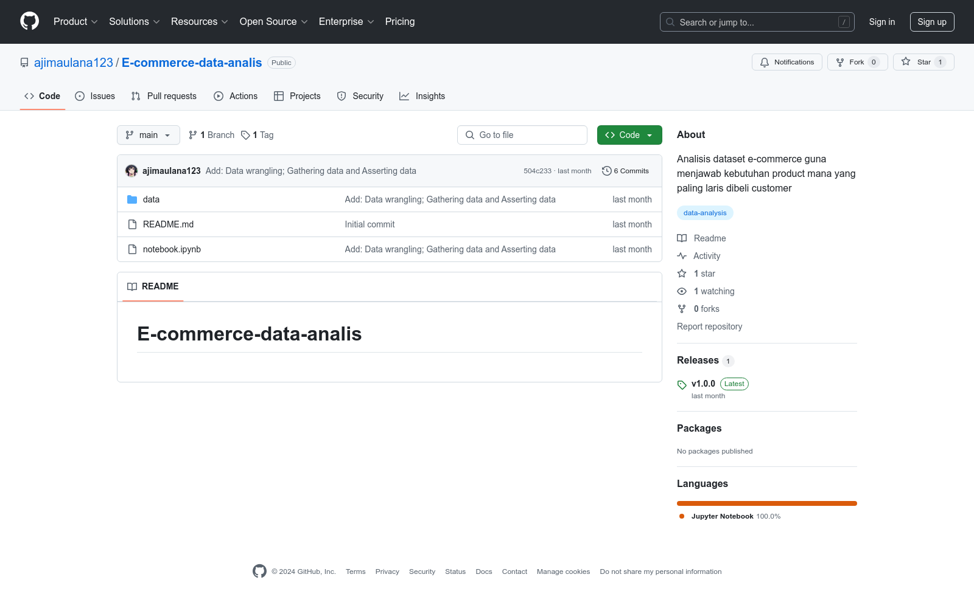Open the Security footer link

[422, 572]
